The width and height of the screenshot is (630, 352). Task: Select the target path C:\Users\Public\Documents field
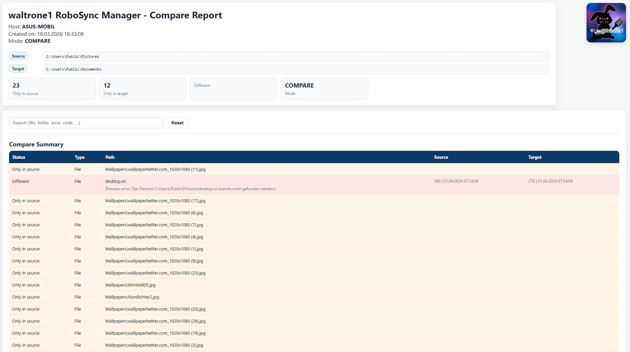[x=296, y=69]
